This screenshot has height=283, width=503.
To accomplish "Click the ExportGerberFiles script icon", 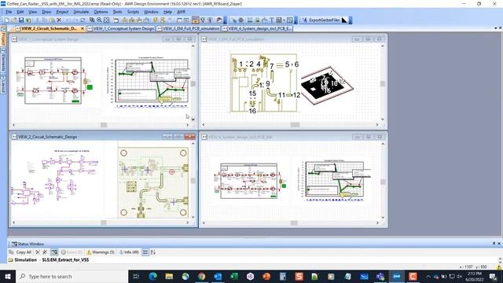I will [305, 20].
